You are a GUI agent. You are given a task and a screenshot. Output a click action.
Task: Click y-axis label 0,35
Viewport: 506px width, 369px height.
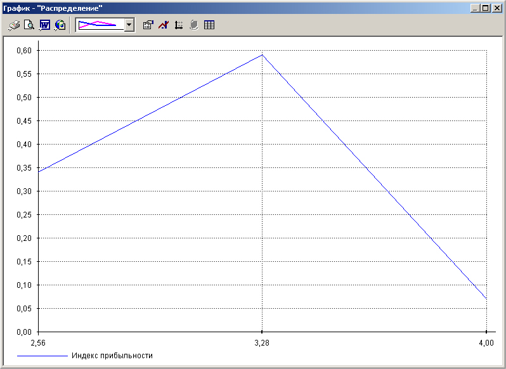pos(24,168)
